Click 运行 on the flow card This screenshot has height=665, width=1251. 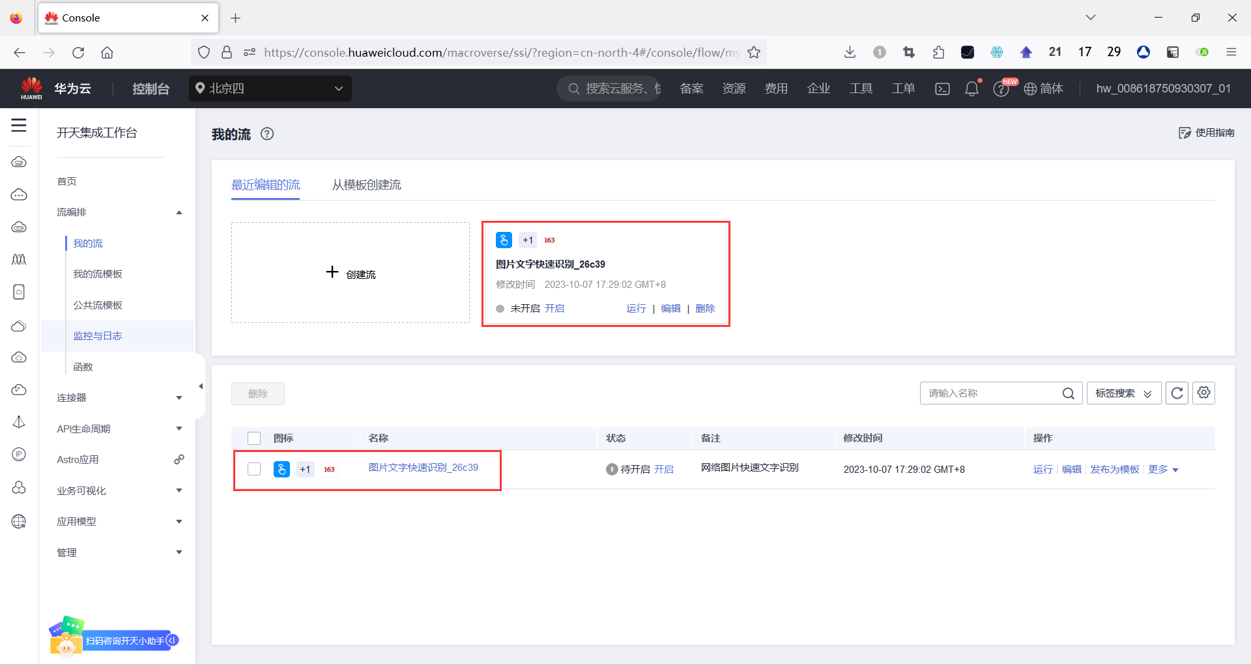point(636,309)
